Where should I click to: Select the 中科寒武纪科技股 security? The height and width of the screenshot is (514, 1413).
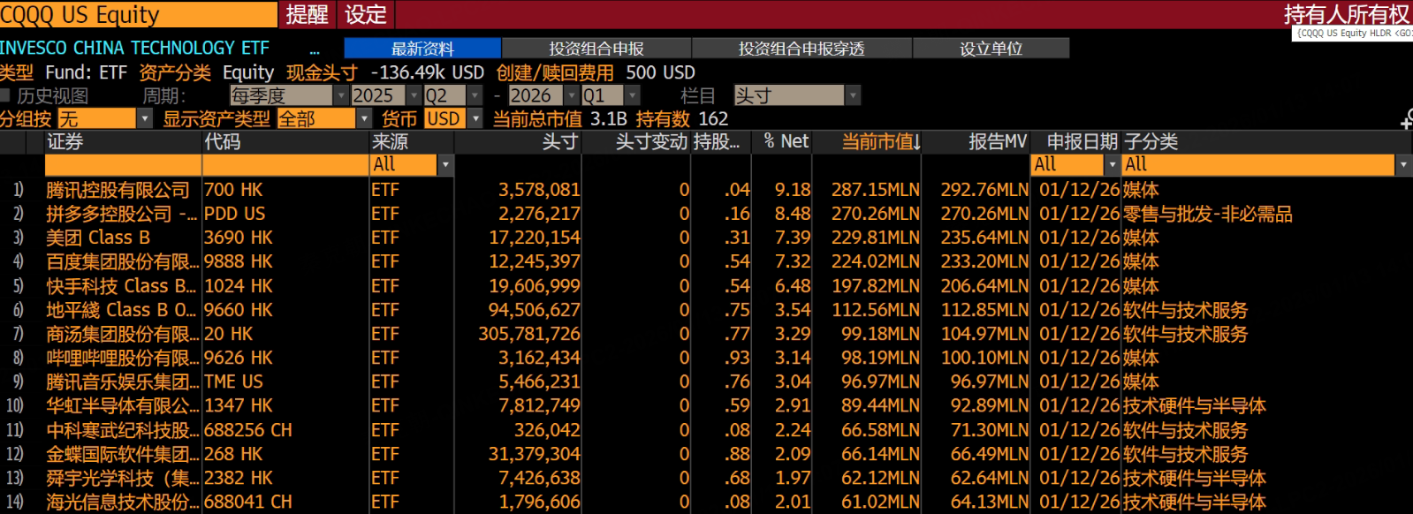tap(122, 430)
